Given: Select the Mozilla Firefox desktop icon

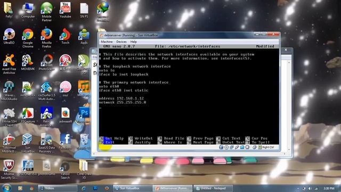Looking at the screenshot, I should 46,38.
